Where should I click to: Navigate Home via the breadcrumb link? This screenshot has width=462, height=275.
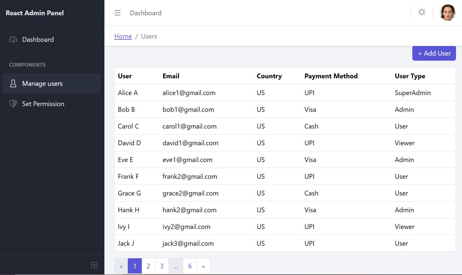pos(123,36)
